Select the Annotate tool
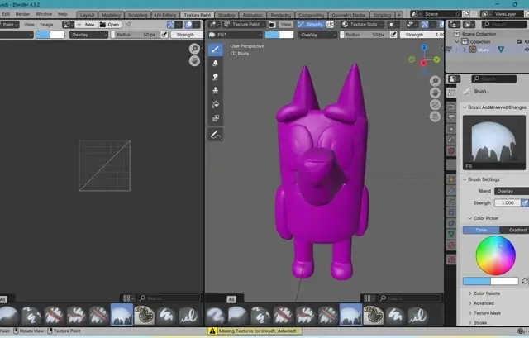529x338 pixels. (x=215, y=135)
